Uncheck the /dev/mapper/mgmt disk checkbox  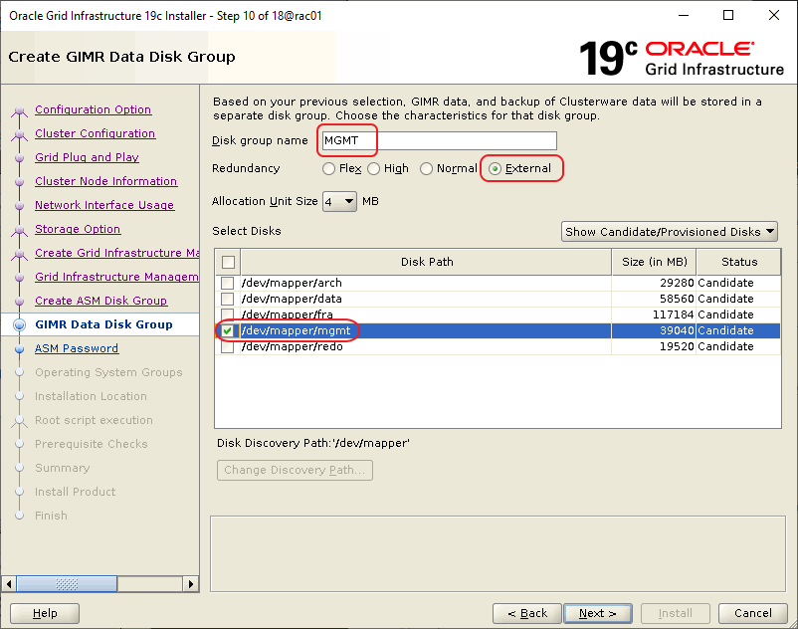click(x=228, y=330)
